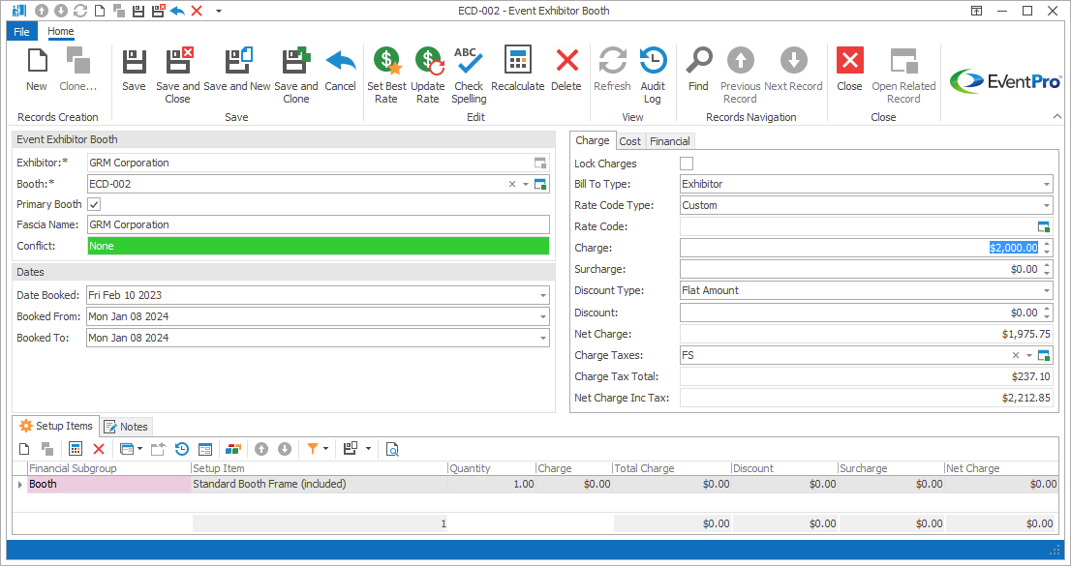Click the red X in quick access toolbar
1071x566 pixels.
tap(197, 11)
